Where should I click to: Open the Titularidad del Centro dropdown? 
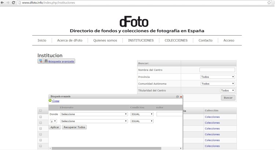227,90
